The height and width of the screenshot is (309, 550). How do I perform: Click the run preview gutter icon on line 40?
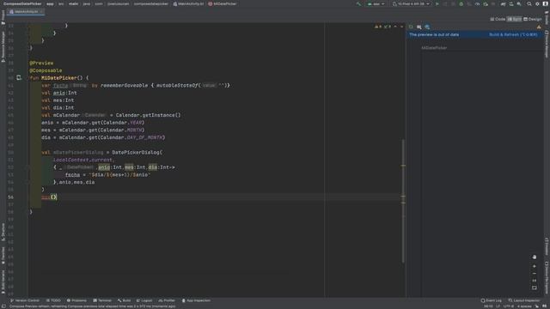tap(19, 78)
